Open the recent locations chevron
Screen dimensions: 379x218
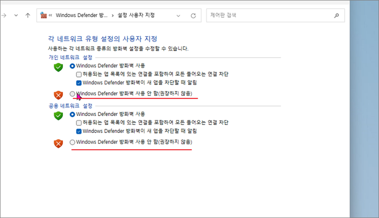[16, 16]
